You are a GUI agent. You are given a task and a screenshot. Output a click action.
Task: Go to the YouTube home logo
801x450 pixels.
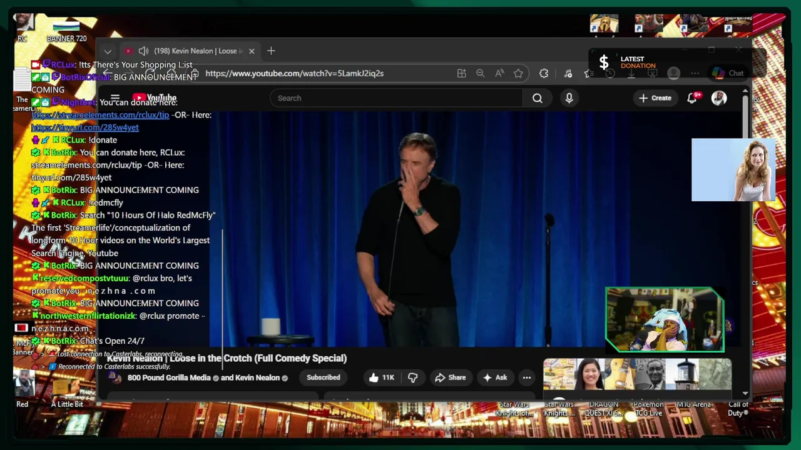point(155,98)
